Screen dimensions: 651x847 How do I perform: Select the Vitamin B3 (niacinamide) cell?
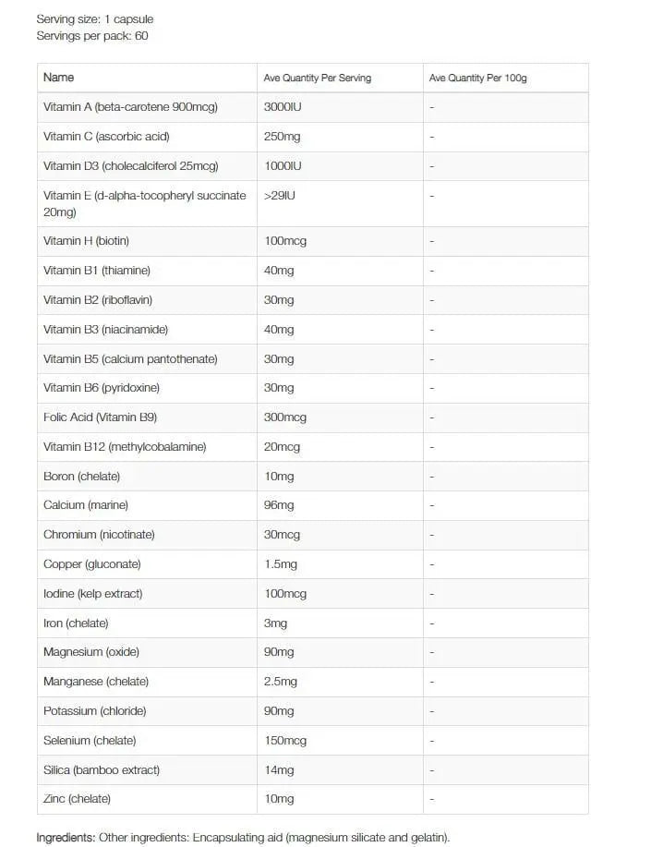(x=105, y=330)
